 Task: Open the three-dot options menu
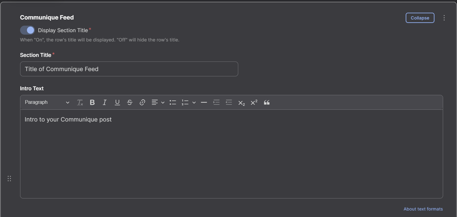tap(444, 18)
